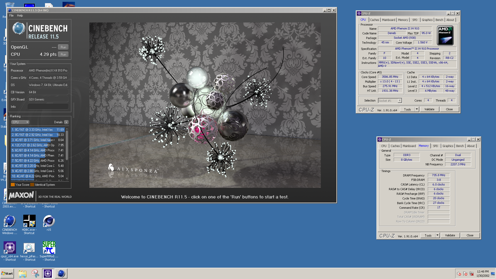Switch to the CPU tab in the lower CPU-Z window
Viewport: 496px width, 279px height.
pos(384,146)
